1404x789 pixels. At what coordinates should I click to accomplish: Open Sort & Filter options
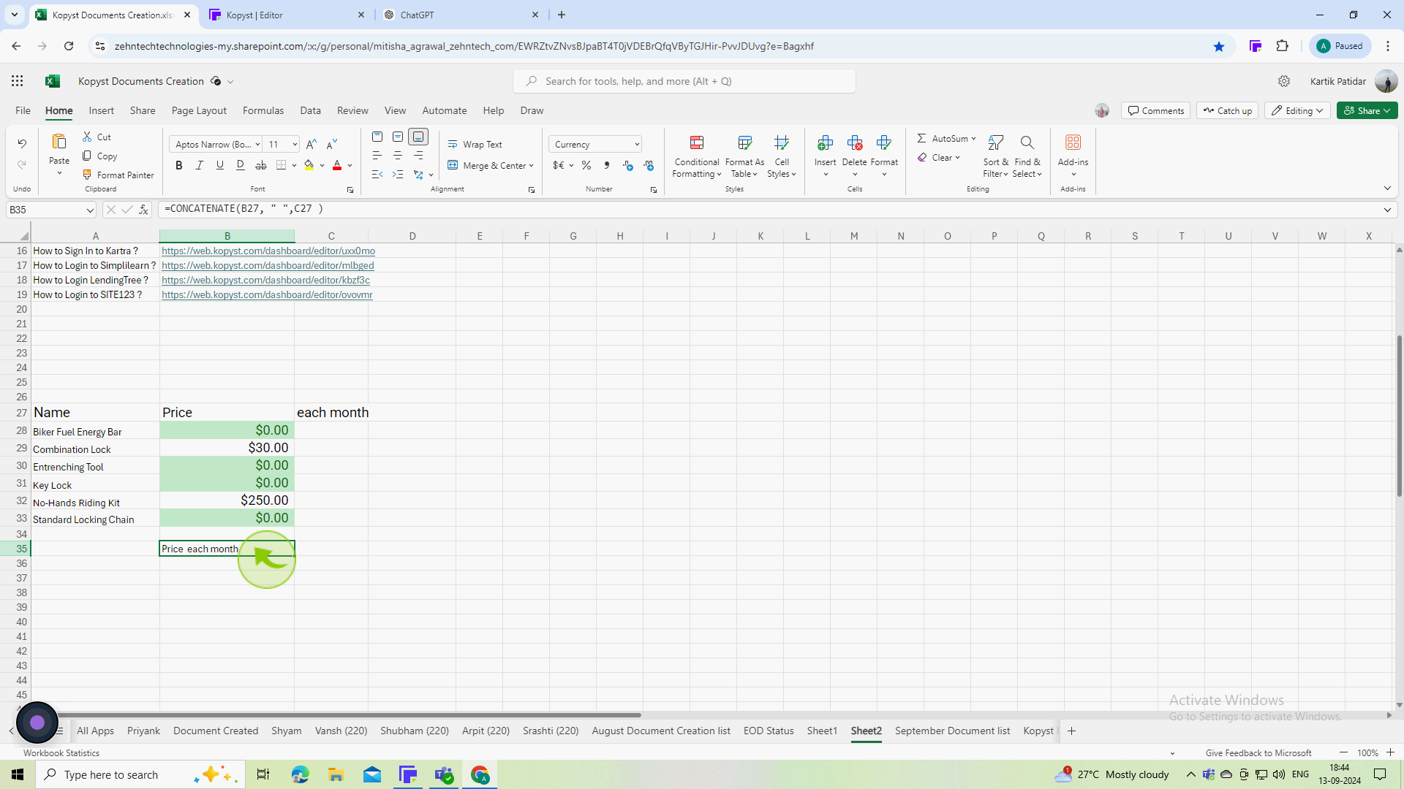click(995, 156)
